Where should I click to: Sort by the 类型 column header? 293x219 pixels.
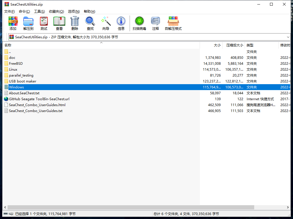(x=262, y=45)
